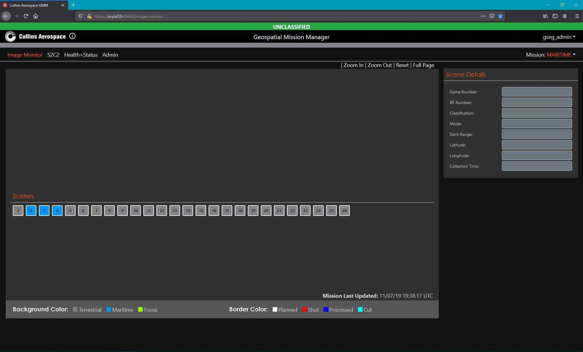Click the Longitude field
583x352 pixels.
pos(537,156)
